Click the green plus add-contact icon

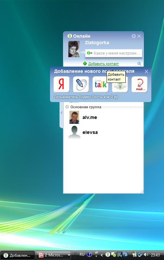coord(85,63)
